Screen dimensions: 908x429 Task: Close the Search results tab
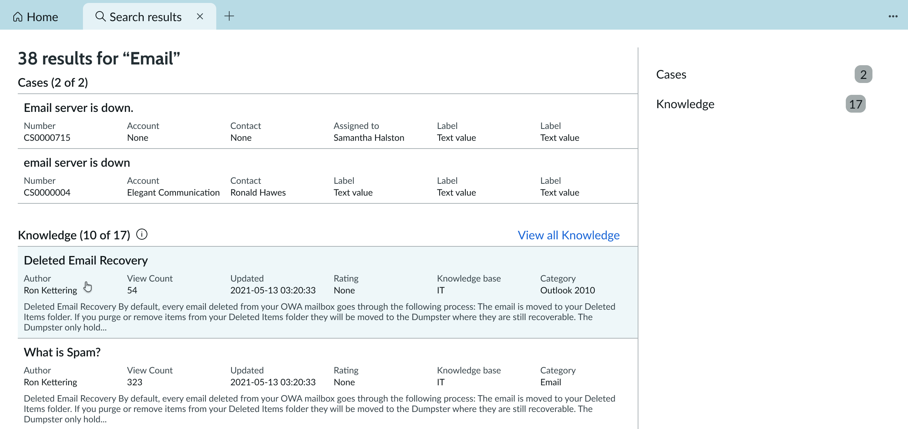[x=200, y=16]
